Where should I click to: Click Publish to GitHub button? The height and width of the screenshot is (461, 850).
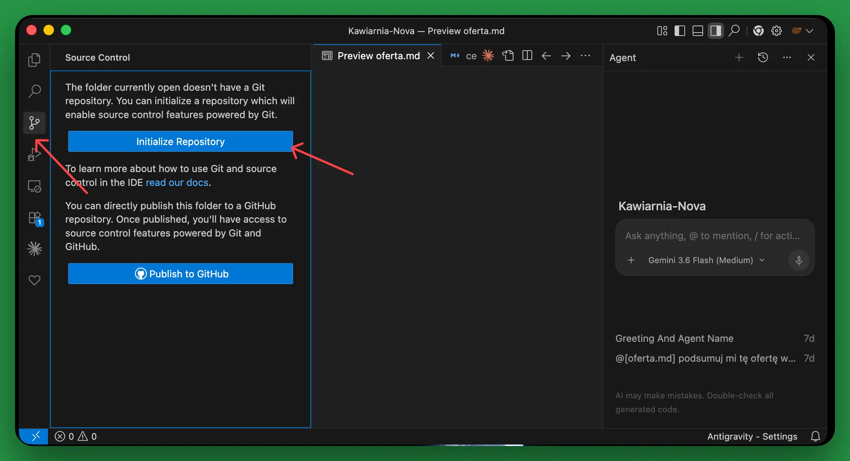tap(180, 274)
